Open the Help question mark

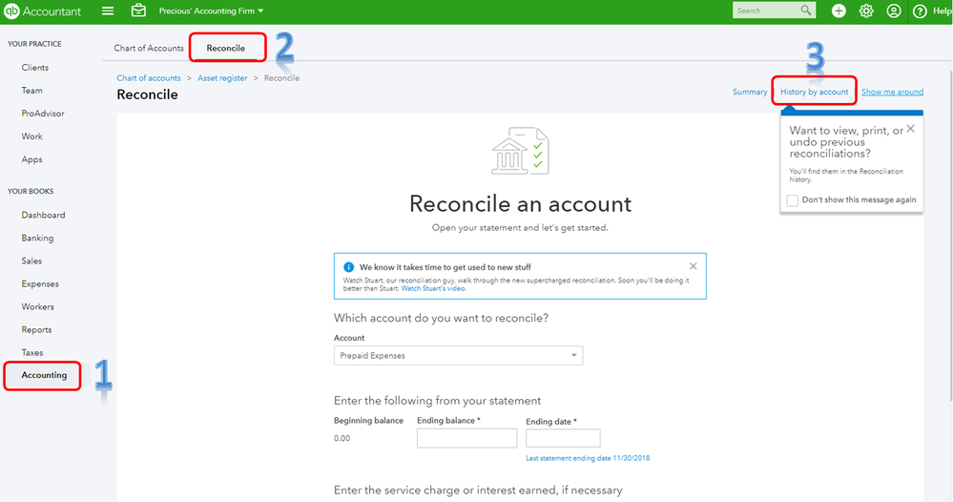[x=921, y=10]
